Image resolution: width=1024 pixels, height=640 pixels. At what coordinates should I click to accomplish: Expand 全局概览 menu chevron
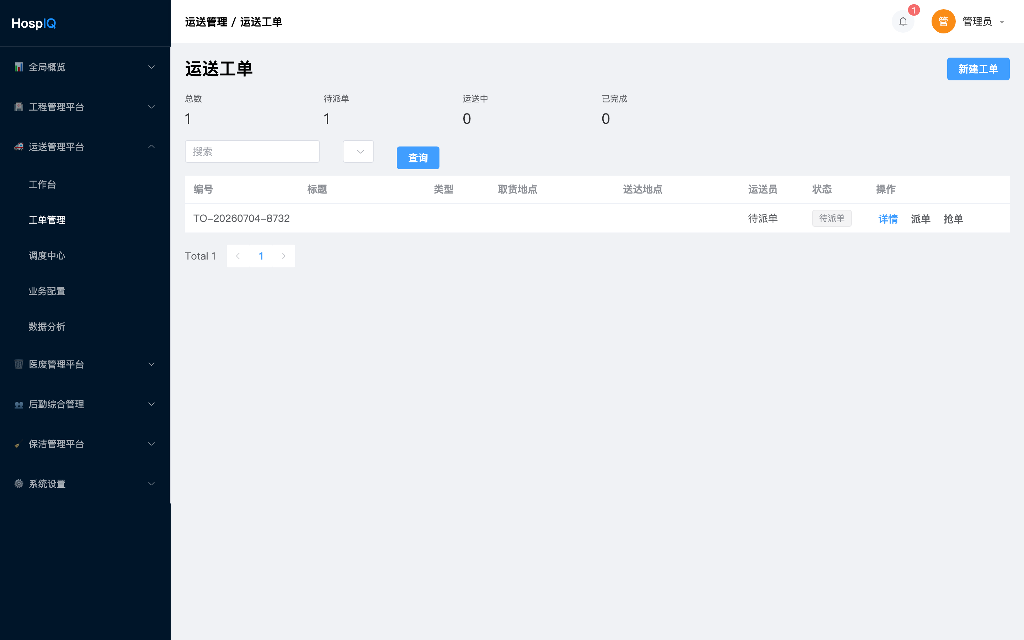coord(151,67)
